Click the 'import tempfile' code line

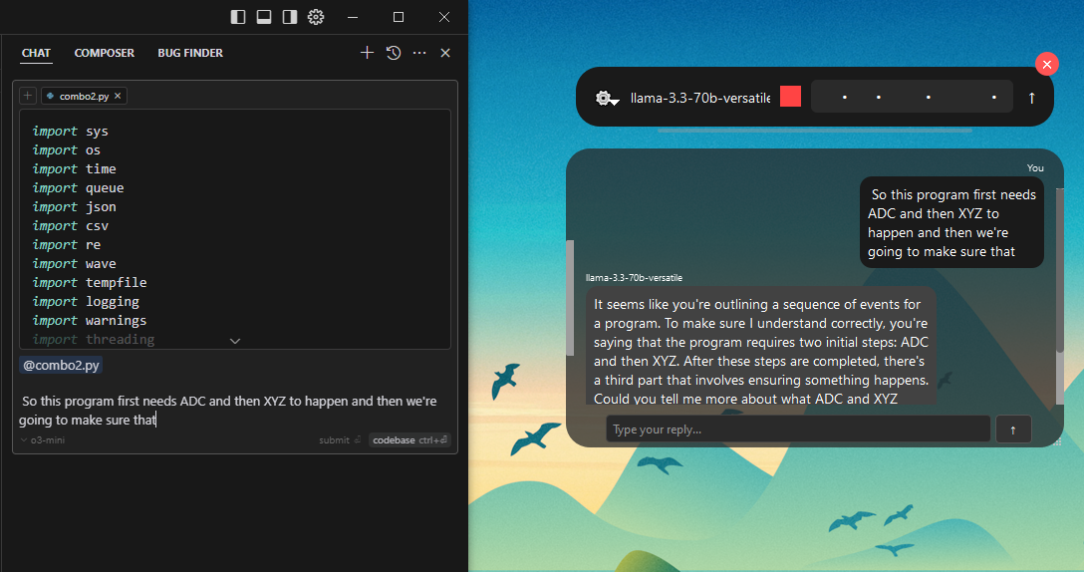(x=90, y=282)
